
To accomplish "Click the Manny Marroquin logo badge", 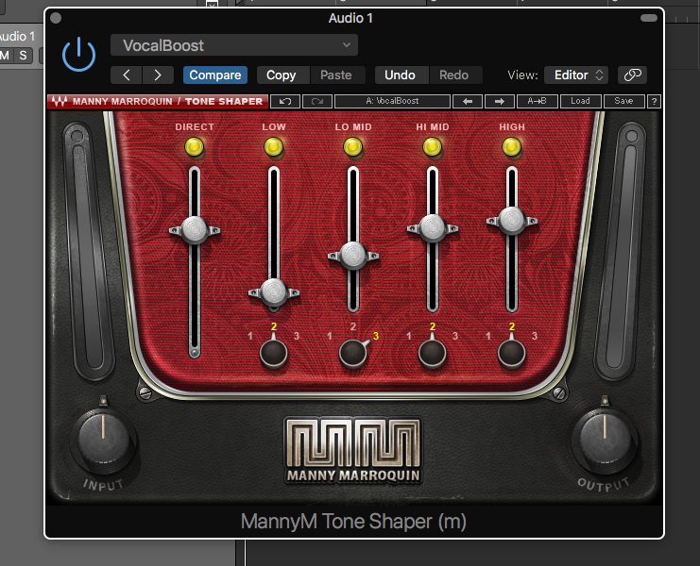I will 352,451.
